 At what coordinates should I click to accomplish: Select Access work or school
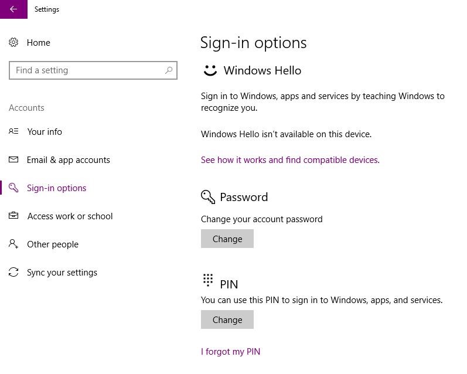(x=70, y=216)
